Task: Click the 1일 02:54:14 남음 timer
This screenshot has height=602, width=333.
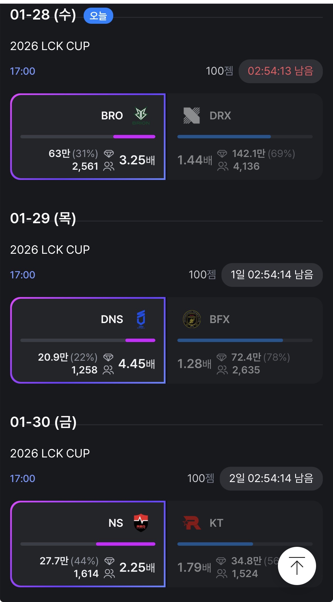Action: [272, 275]
